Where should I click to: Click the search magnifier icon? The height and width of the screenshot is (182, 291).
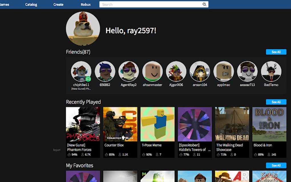click(x=204, y=4)
